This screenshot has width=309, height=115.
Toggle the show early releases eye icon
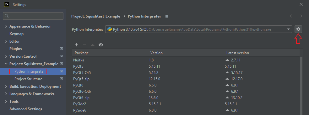pos(101,45)
